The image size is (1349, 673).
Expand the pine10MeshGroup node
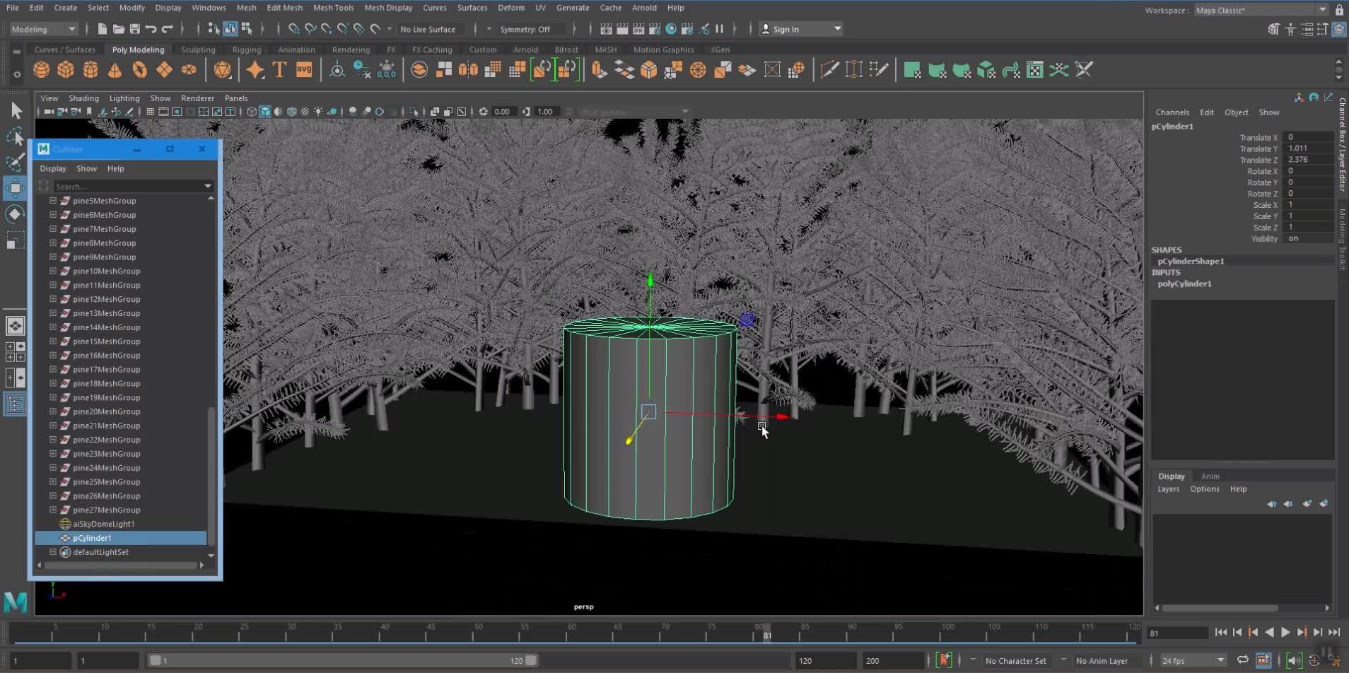tap(53, 271)
